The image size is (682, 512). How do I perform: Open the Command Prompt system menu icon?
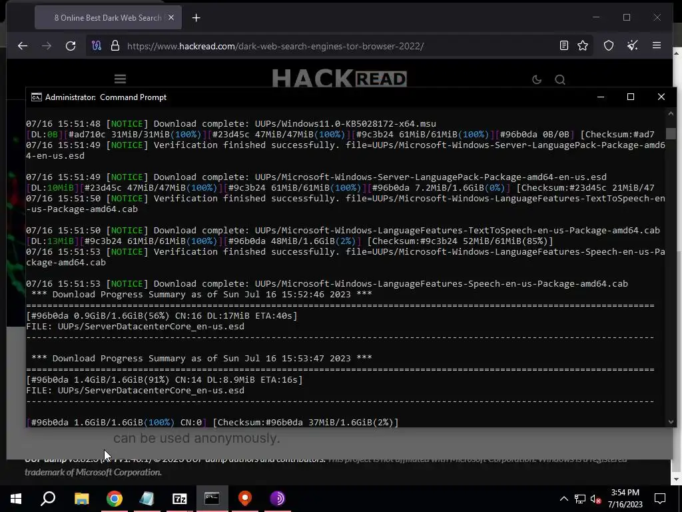37,97
